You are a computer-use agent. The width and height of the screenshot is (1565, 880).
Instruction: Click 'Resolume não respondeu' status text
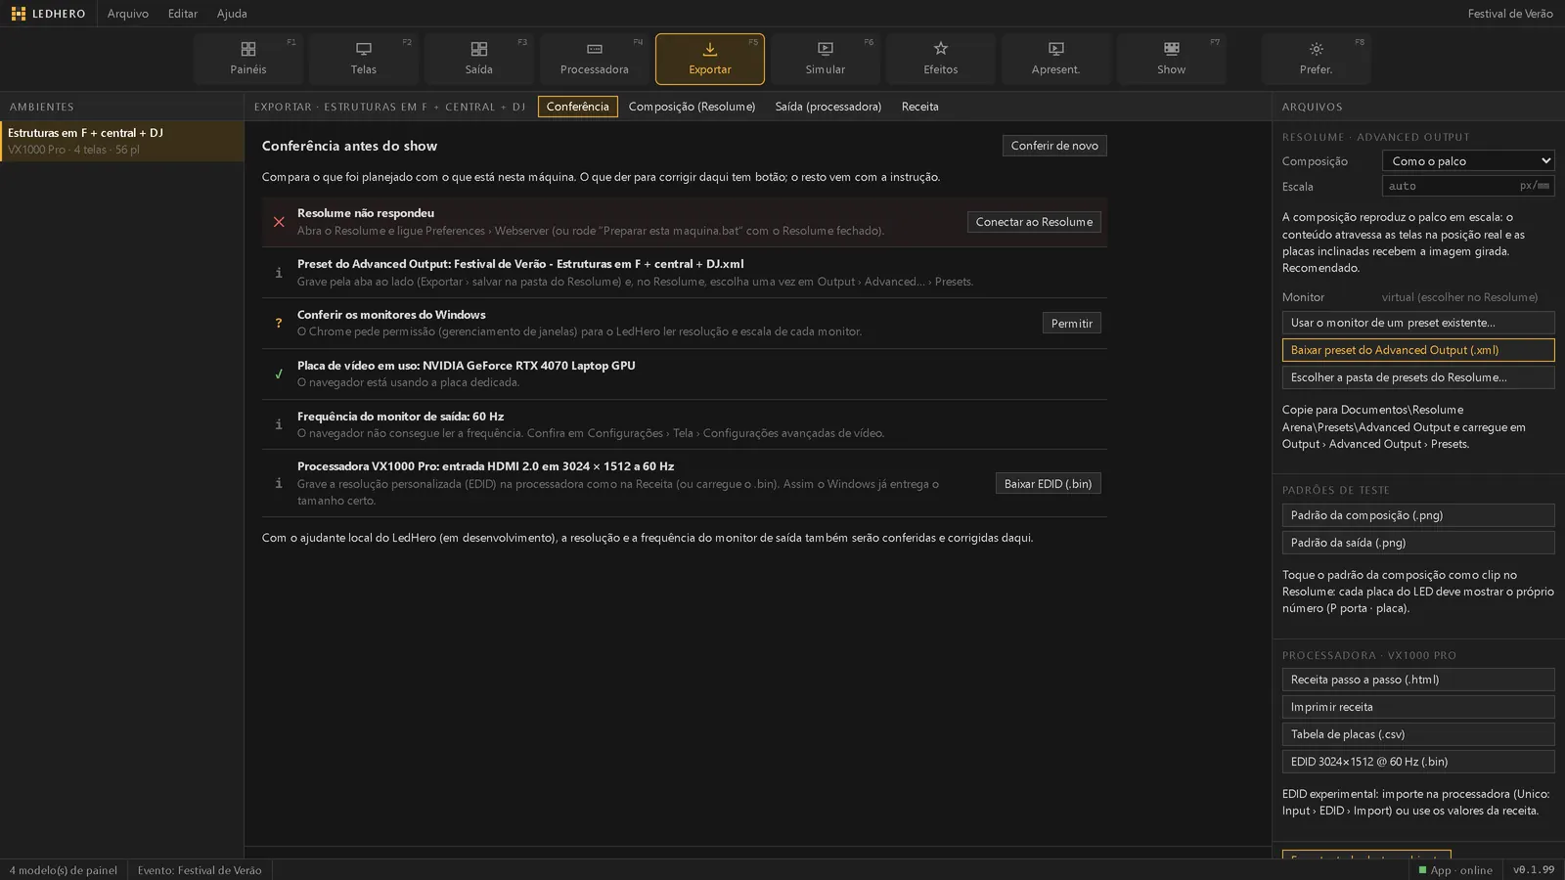366,213
